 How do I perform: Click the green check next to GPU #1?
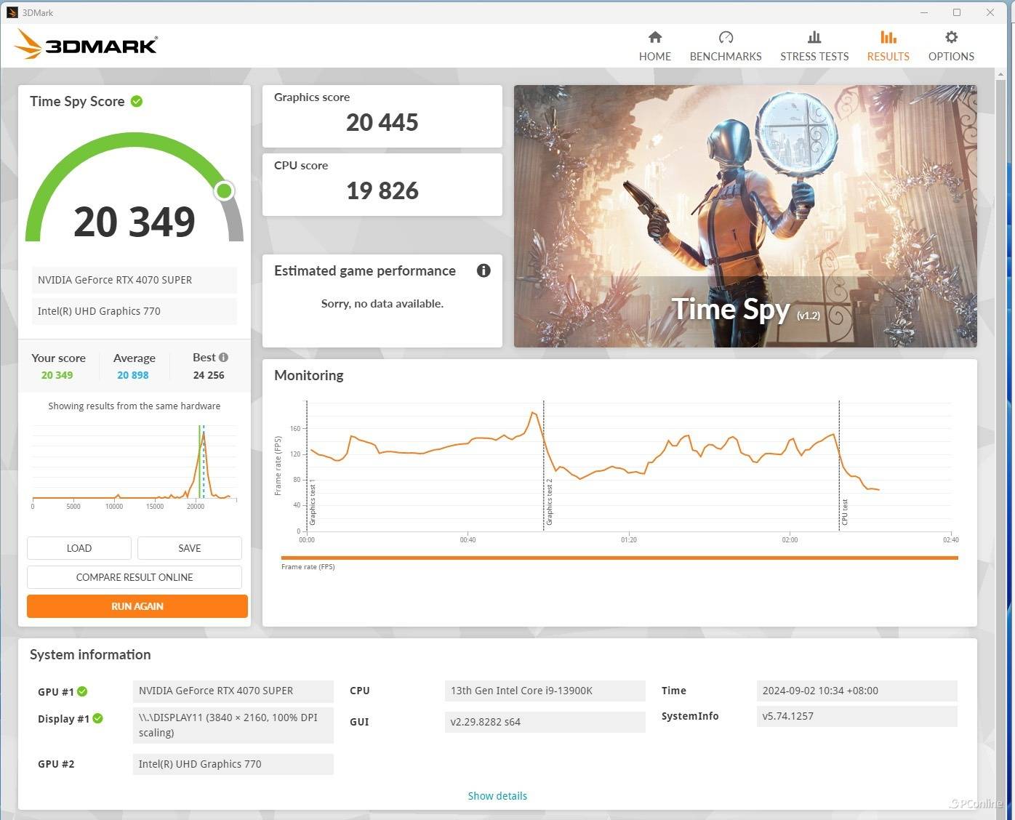[82, 691]
